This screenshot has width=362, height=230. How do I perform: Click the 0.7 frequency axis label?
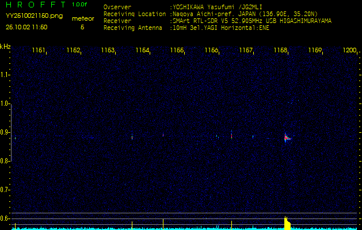click(5, 189)
